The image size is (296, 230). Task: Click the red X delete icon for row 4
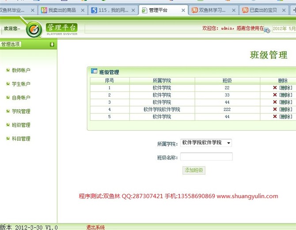pyautogui.click(x=275, y=109)
